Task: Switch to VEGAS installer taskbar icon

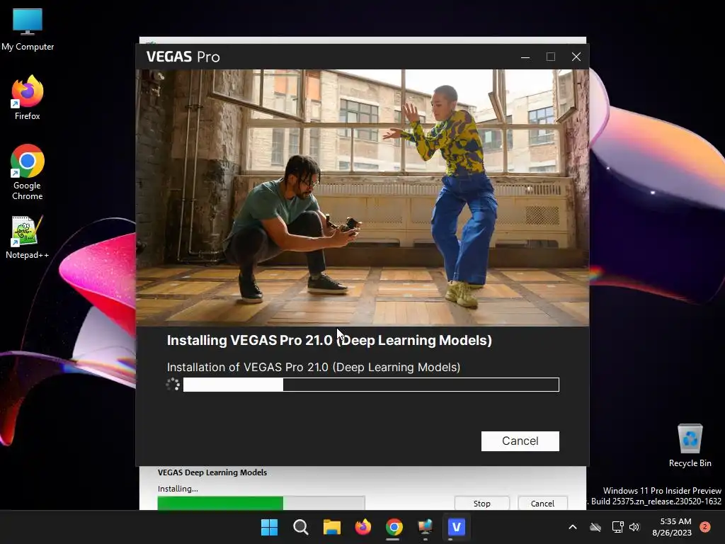Action: [457, 527]
